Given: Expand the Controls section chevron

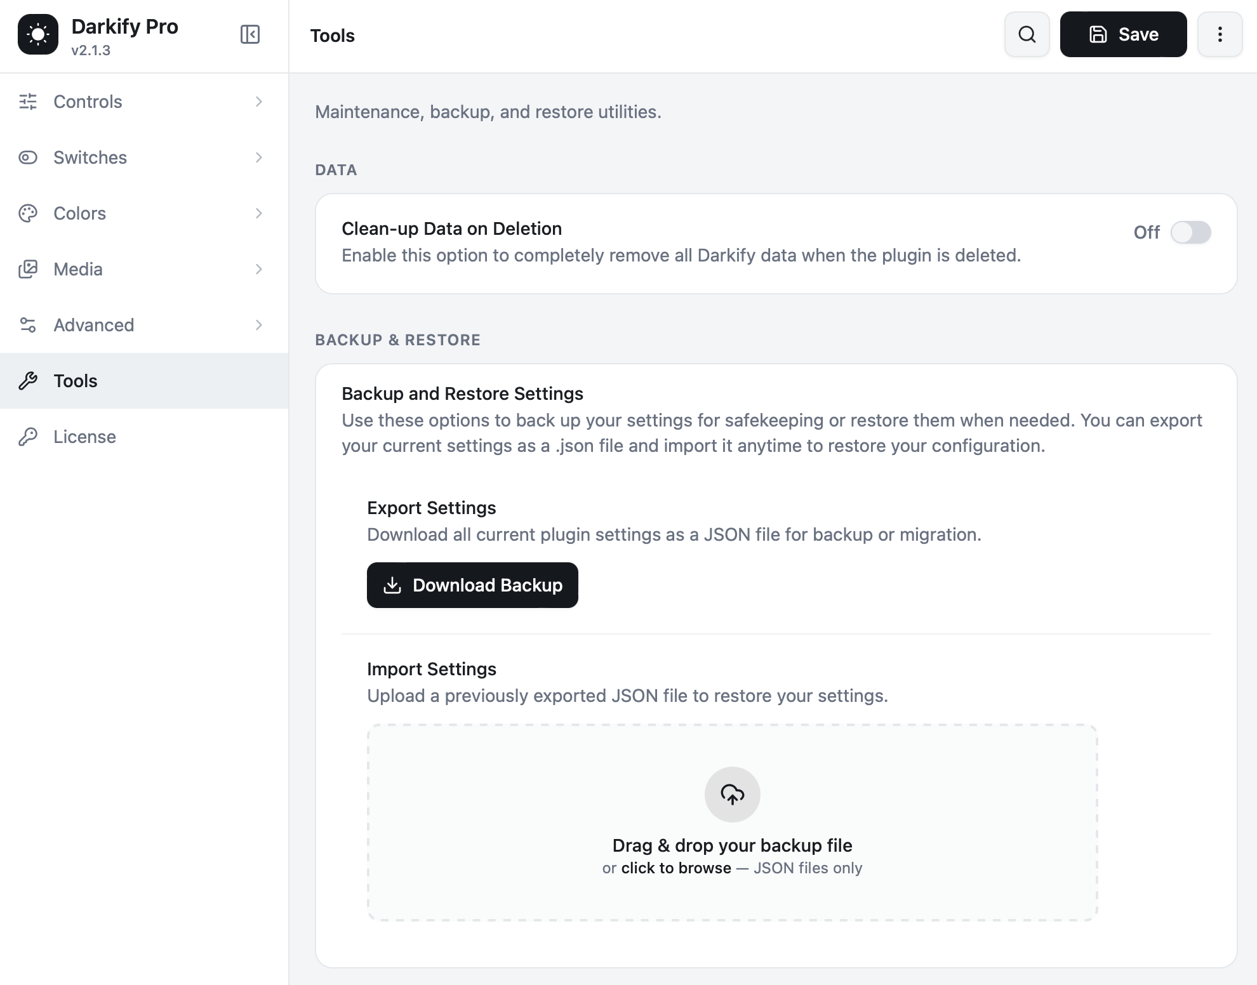Looking at the screenshot, I should [x=259, y=102].
